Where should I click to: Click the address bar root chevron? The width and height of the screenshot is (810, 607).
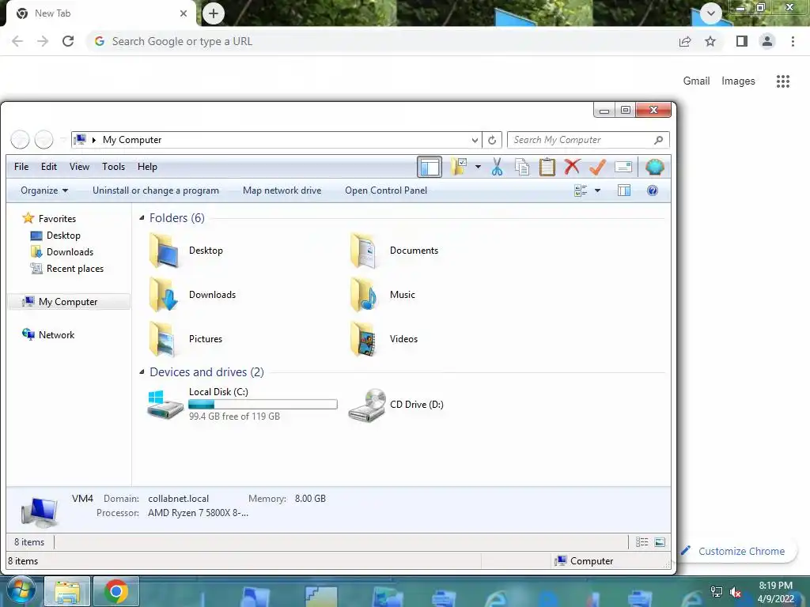click(x=94, y=140)
